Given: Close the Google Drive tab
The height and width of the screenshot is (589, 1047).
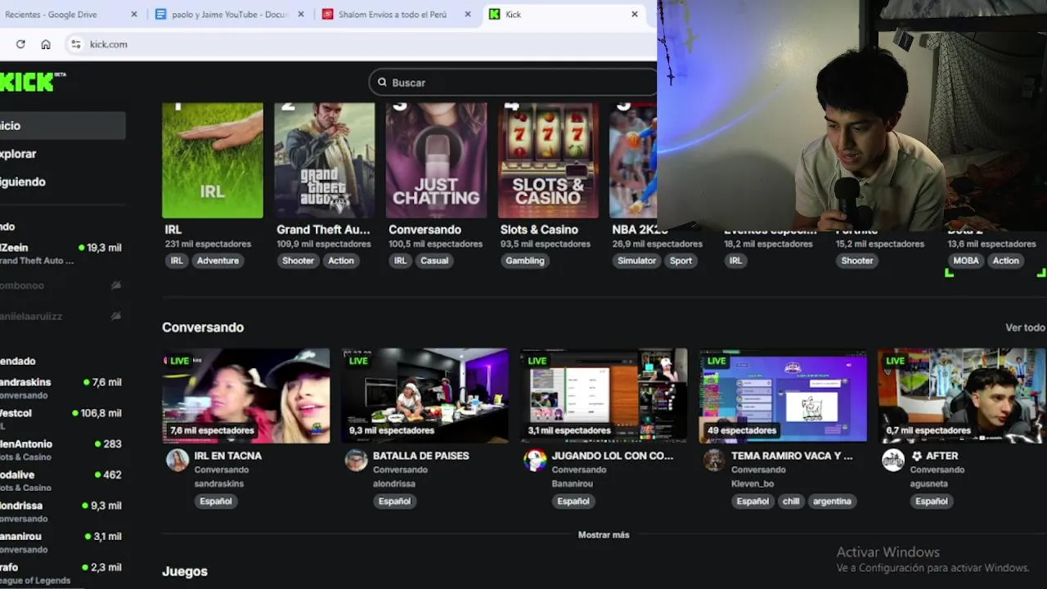Looking at the screenshot, I should (x=134, y=14).
